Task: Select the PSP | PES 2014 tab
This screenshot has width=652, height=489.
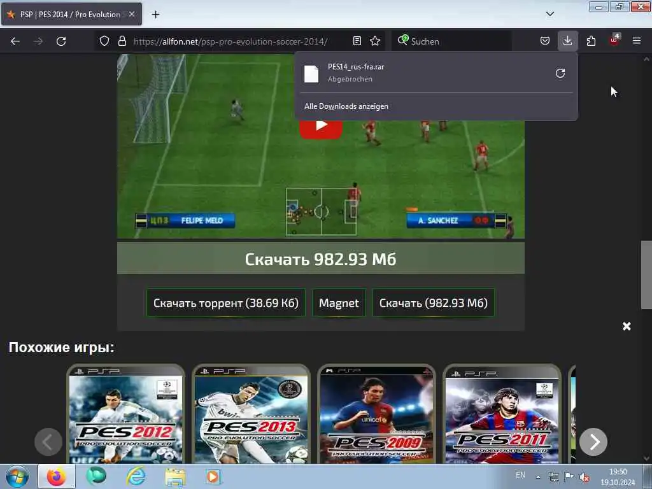Action: tap(71, 15)
